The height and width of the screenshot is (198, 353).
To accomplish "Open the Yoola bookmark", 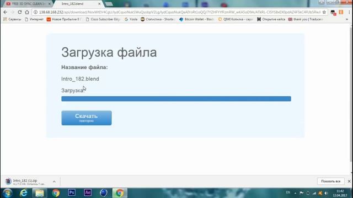I will pos(131,19).
